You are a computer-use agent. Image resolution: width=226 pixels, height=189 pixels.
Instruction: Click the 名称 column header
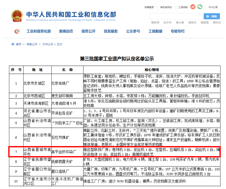pos(67,70)
